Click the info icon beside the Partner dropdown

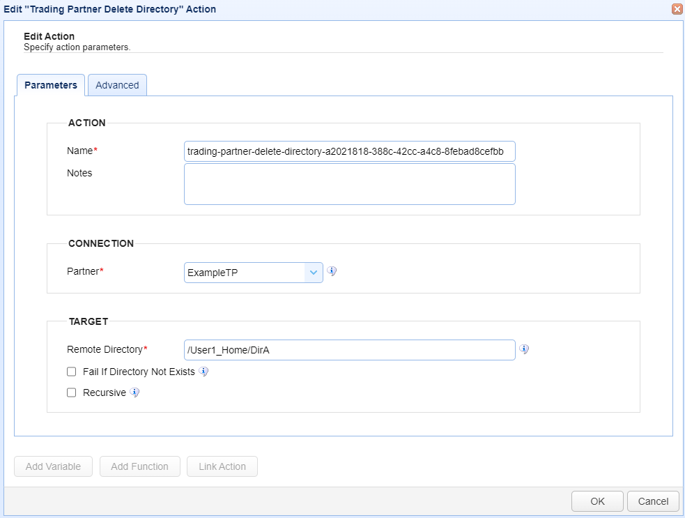coord(332,271)
